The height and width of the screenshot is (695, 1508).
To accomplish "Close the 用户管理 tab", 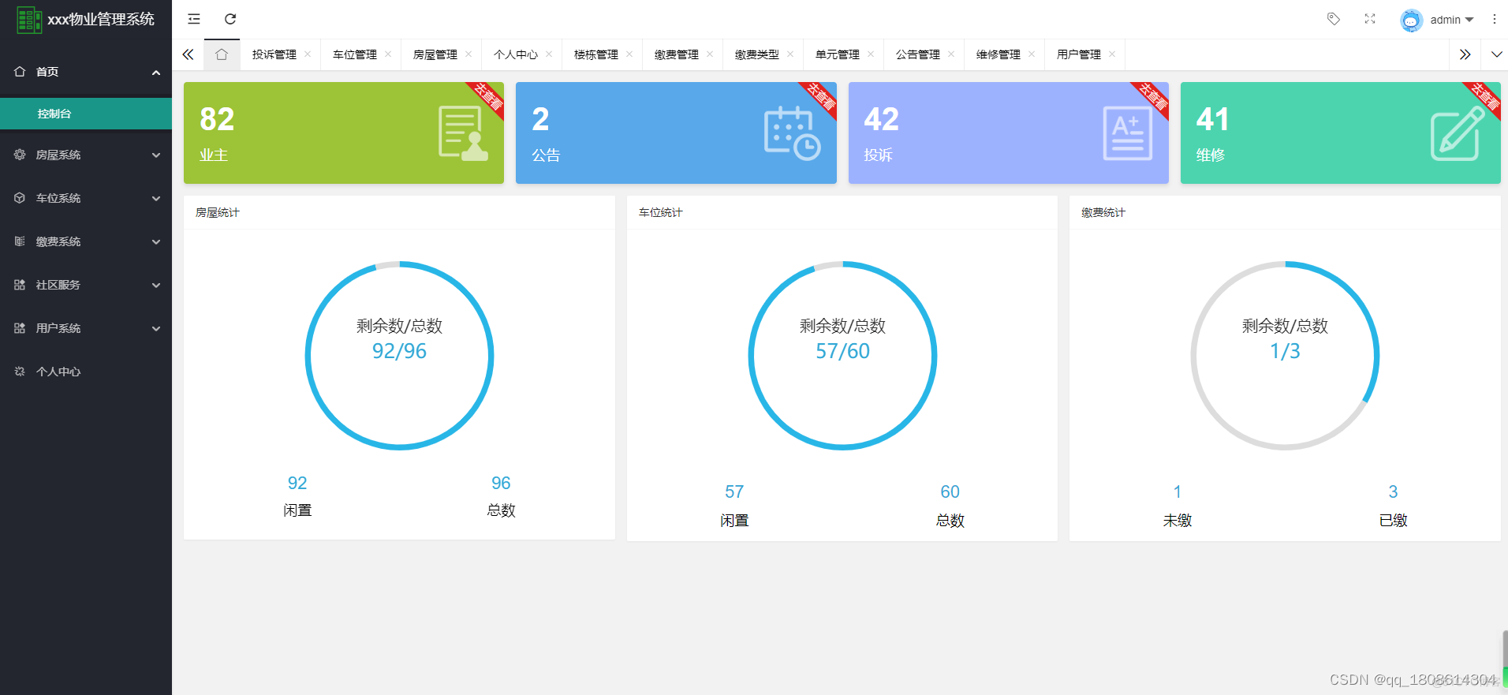I will (x=1112, y=54).
